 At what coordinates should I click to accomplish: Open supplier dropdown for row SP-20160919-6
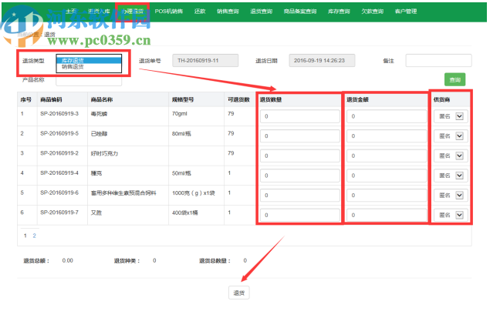[451, 195]
